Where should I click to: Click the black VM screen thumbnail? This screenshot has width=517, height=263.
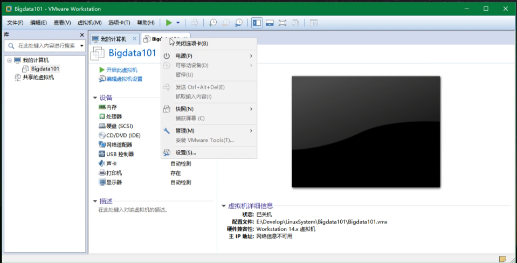click(366, 132)
